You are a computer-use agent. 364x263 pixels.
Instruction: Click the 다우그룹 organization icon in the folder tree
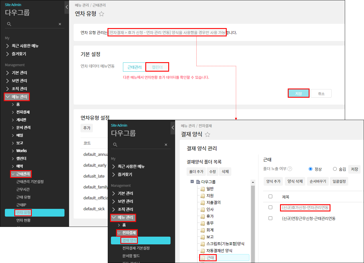[x=198, y=182]
